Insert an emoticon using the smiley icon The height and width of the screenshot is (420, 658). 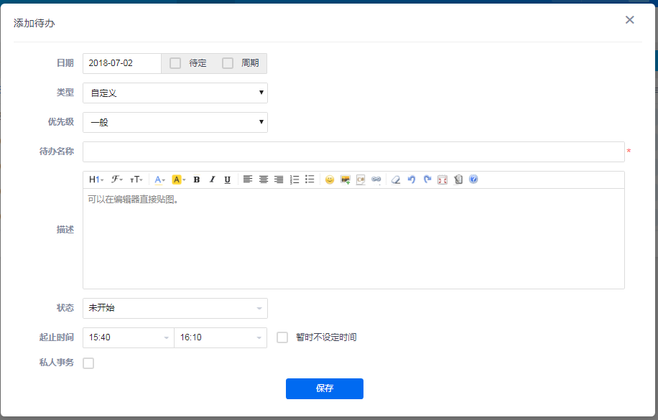[x=330, y=179]
